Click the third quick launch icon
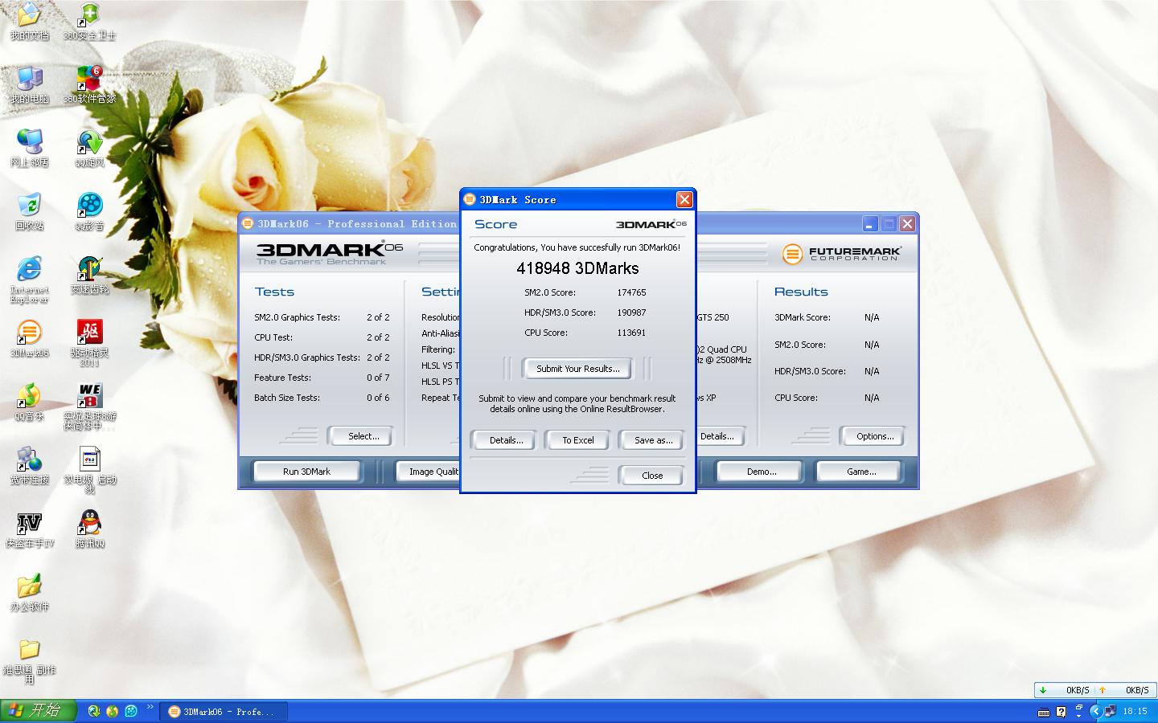Image resolution: width=1158 pixels, height=723 pixels. 131,711
